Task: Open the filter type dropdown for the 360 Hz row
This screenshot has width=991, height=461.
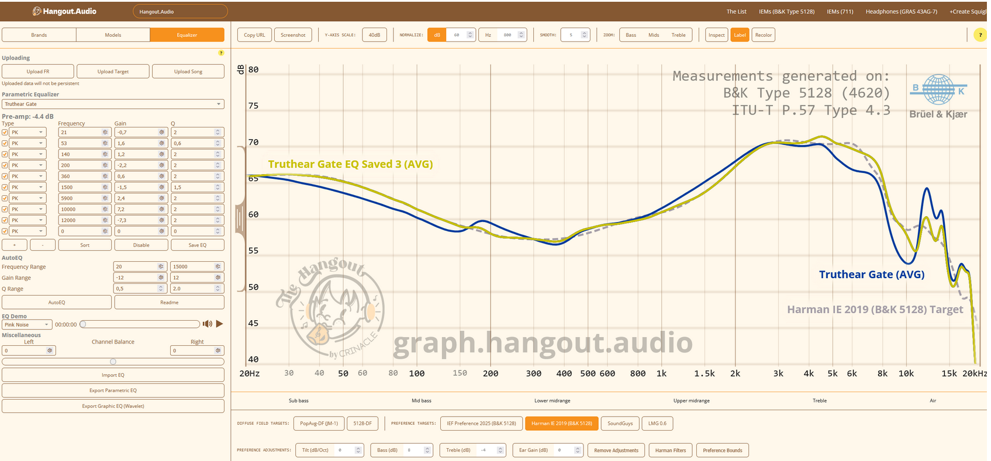Action: click(27, 176)
